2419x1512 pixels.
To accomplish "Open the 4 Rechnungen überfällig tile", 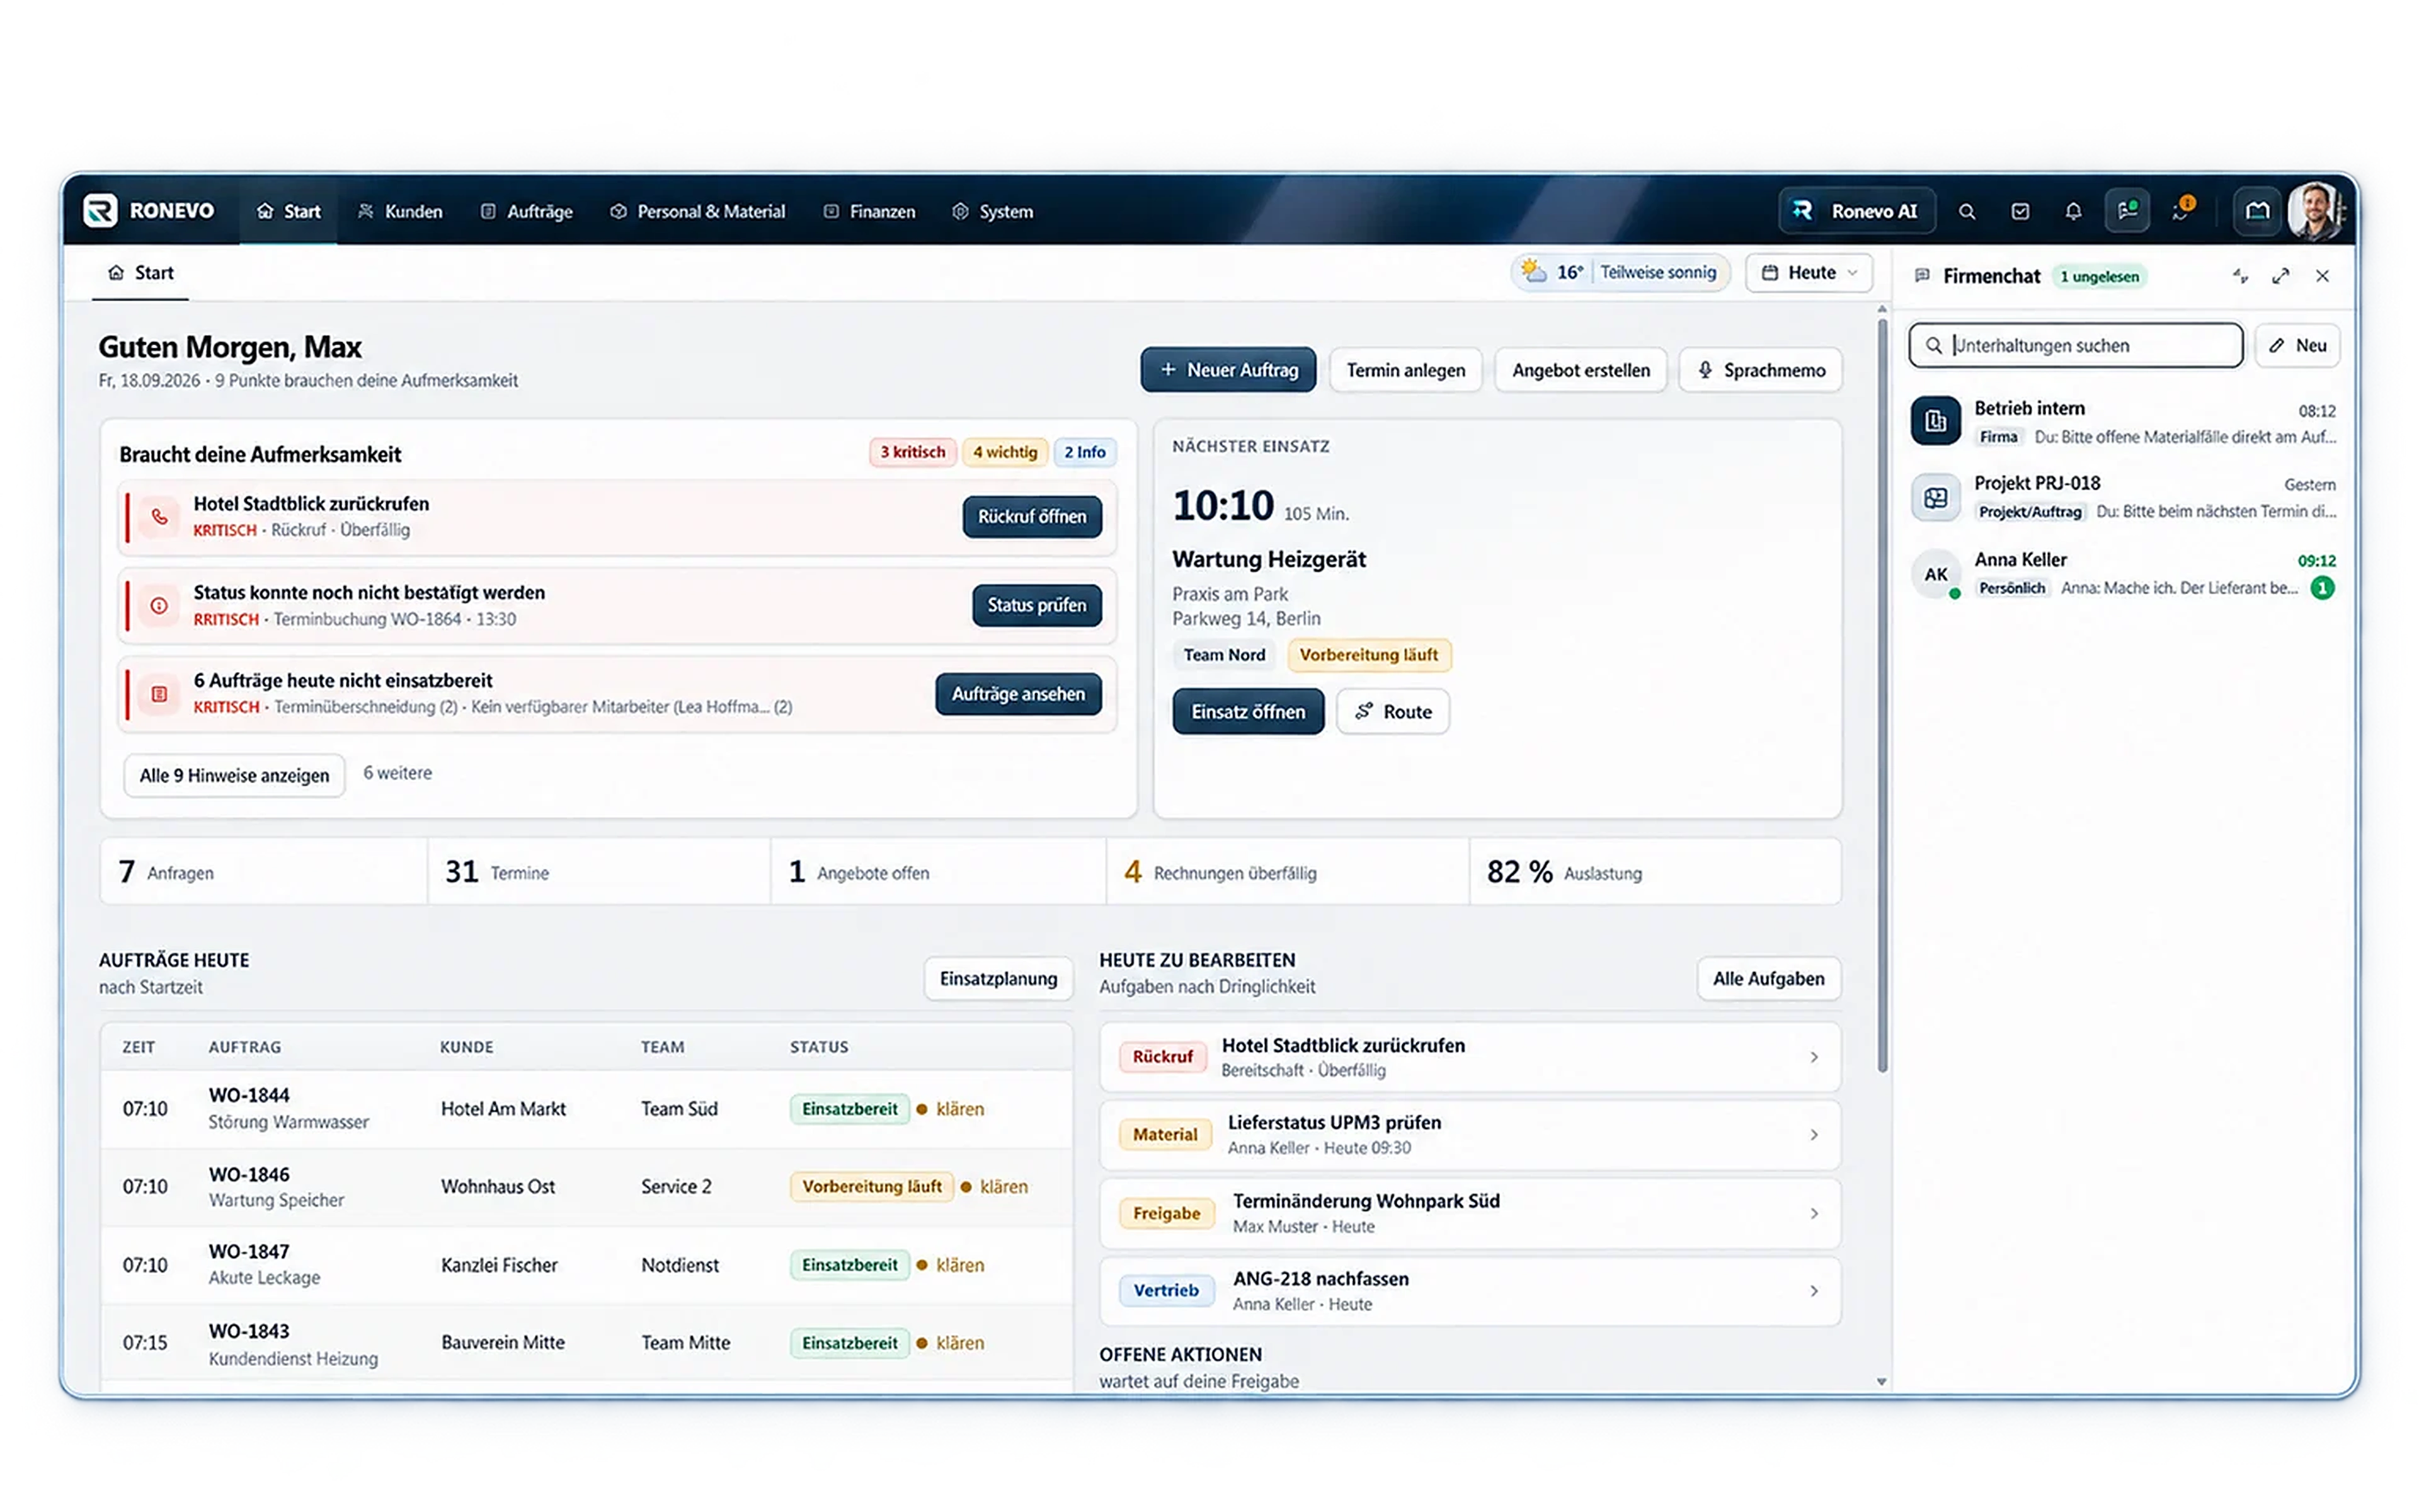I will pos(1288,872).
